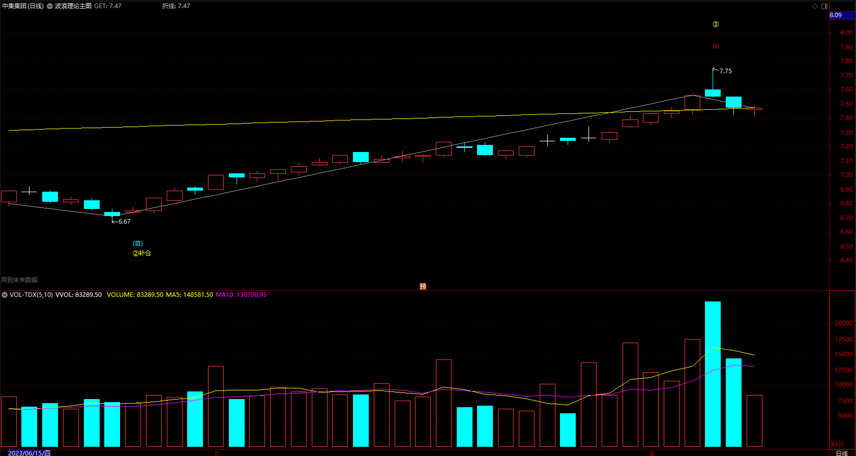Viewport: 856px width, 456px height.
Task: Select the 中集集团 (日线) stock title
Action: pyautogui.click(x=23, y=6)
